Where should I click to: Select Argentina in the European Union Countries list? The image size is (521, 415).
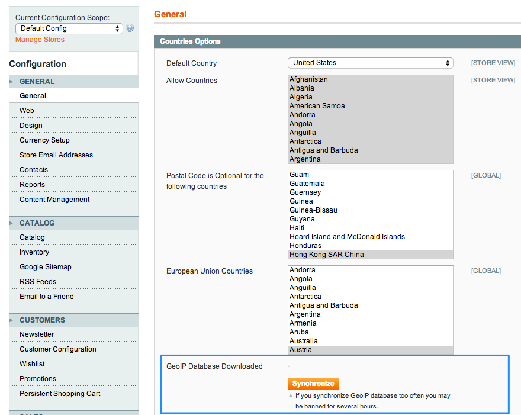(x=370, y=314)
